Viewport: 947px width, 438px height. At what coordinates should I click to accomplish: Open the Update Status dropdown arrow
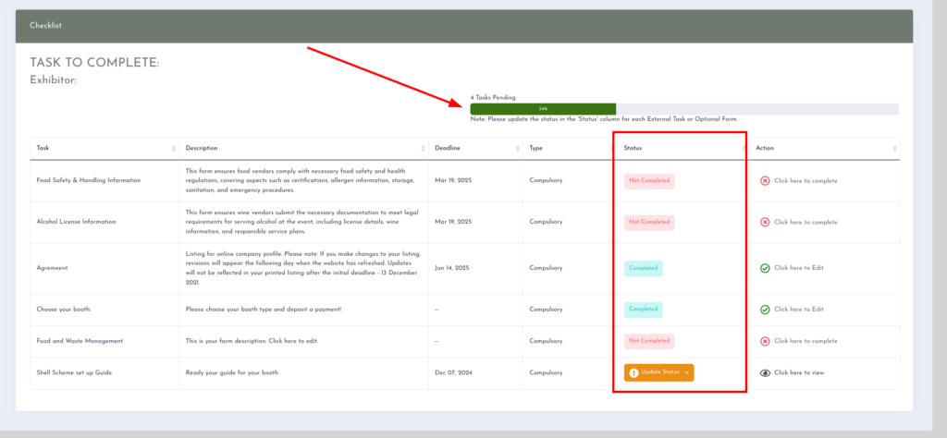click(687, 372)
